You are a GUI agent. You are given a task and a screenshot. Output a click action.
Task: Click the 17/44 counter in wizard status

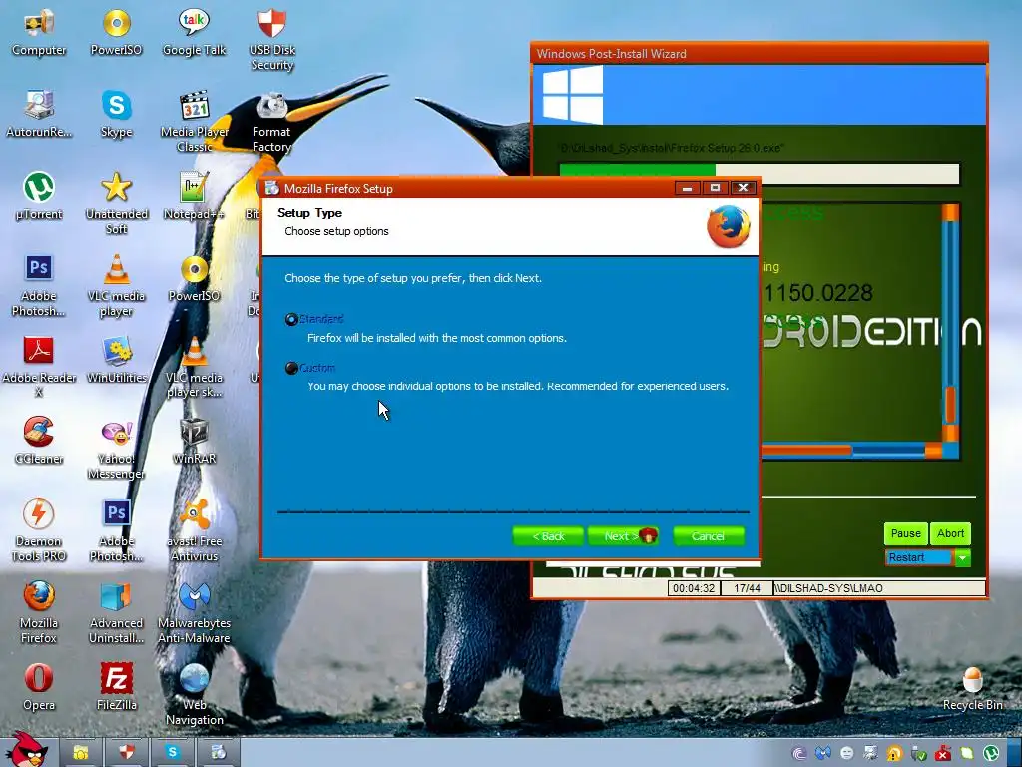point(747,588)
